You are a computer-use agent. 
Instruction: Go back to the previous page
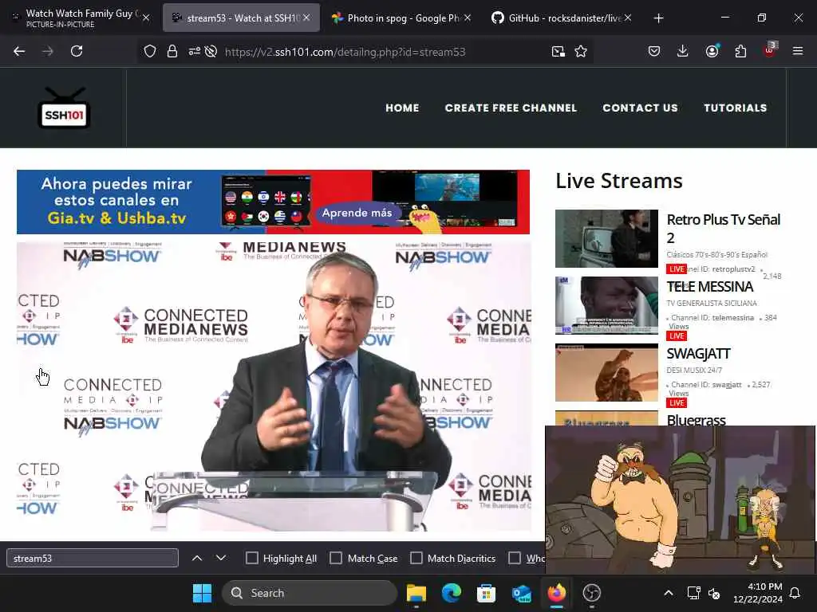(x=19, y=51)
